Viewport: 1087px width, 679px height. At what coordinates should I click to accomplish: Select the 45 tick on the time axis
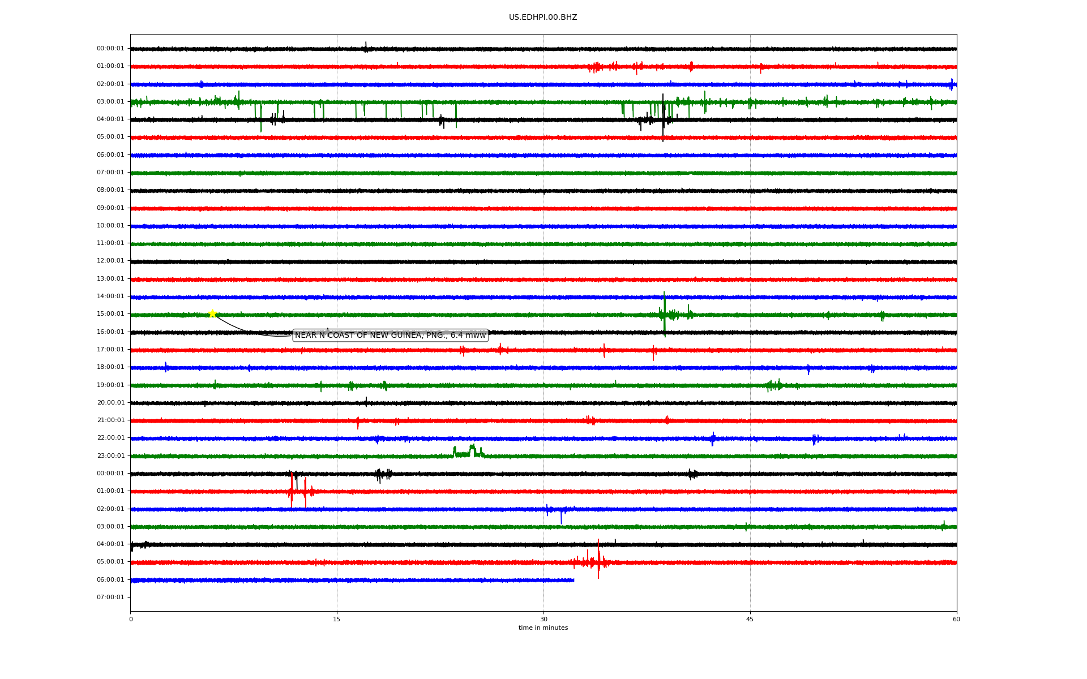(750, 619)
